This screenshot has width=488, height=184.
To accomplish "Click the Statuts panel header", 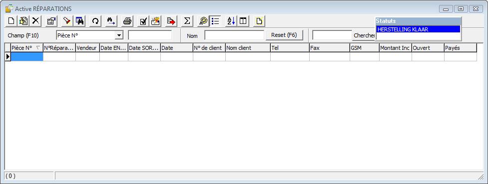I will pos(418,21).
